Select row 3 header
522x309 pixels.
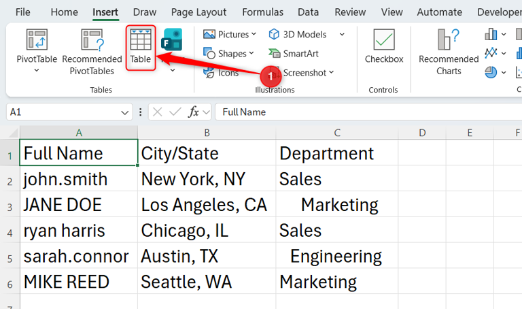(x=10, y=204)
